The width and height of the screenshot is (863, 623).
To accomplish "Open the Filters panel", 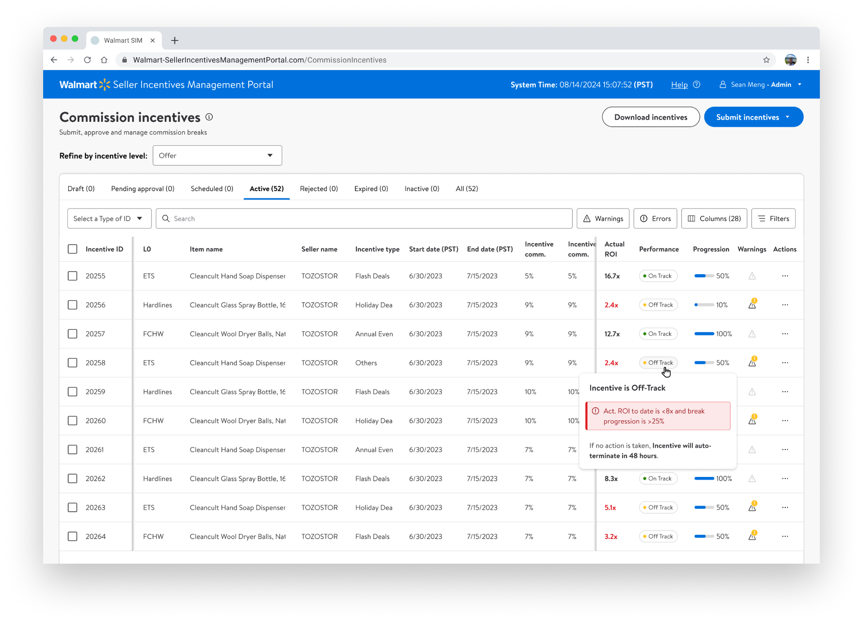I will point(773,218).
